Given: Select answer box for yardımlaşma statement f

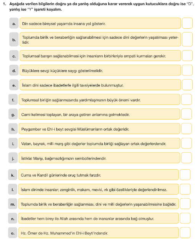Looking at the screenshot, I should [187, 100].
